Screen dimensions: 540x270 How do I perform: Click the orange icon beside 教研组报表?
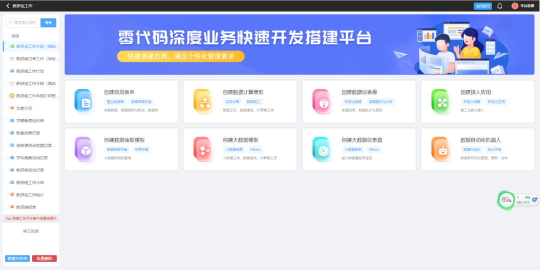(12, 207)
